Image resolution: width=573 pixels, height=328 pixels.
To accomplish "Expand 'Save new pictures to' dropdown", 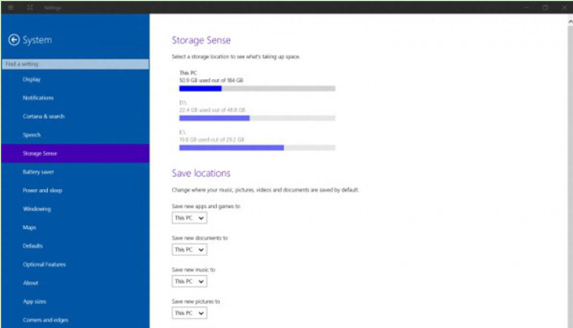I will [189, 313].
